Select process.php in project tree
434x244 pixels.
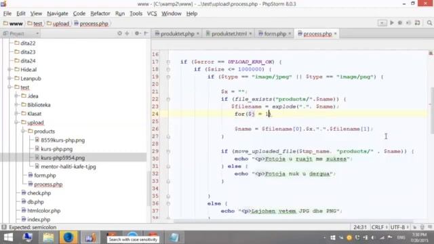click(x=45, y=184)
